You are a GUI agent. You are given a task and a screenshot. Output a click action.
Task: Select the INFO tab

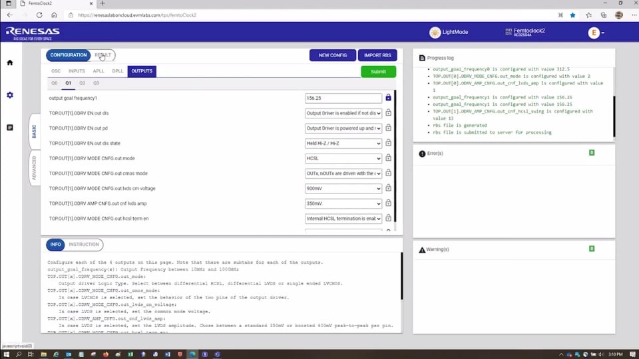click(x=55, y=245)
